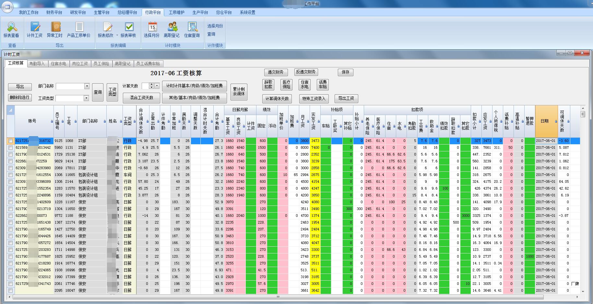Tick the checkbox for employee 9125 row
The image size is (593, 304).
[x=11, y=141]
